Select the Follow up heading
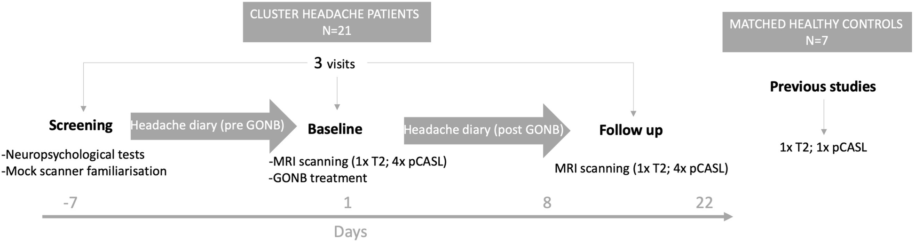This screenshot has height=242, width=915. [x=631, y=130]
